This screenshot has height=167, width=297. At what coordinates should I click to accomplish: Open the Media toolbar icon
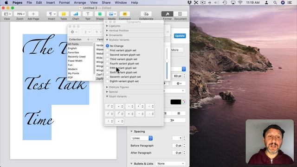[112, 14]
